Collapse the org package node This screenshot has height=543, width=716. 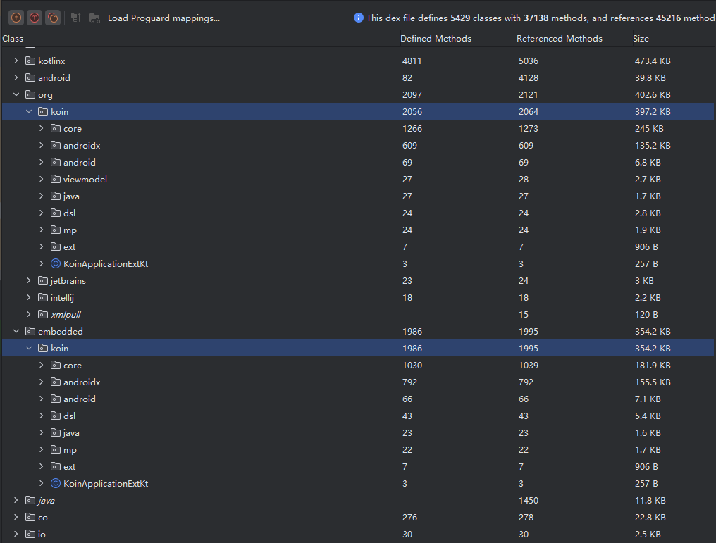click(x=16, y=94)
